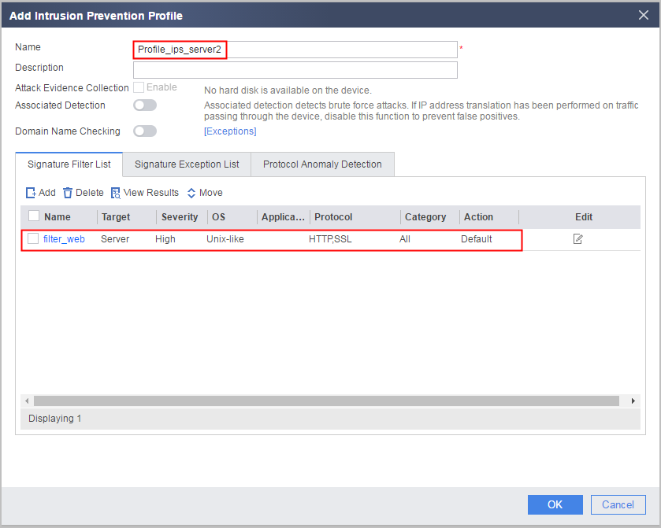
Task: Open the Exceptions link
Action: 230,131
